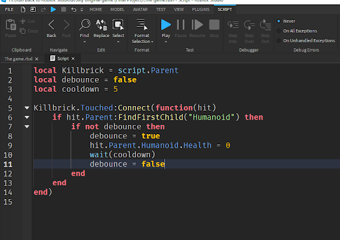This screenshot has width=340, height=240.
Task: Click the Stop button in Test group
Action: point(215,28)
